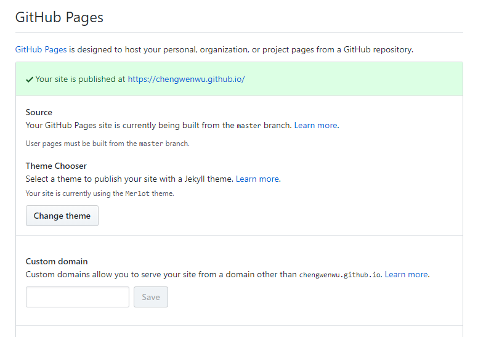The image size is (478, 337).
Task: Open Learn more link under Custom domain
Action: [x=406, y=275]
